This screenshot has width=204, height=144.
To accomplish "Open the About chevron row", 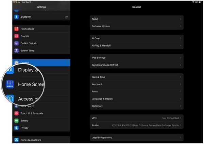I will point(181,19).
